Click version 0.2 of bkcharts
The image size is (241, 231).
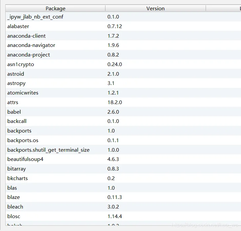coord(111,178)
